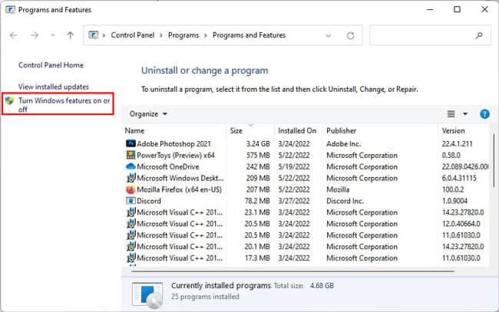The width and height of the screenshot is (499, 312).
Task: Select the PowerToys (Preview) x64 icon
Action: (131, 155)
